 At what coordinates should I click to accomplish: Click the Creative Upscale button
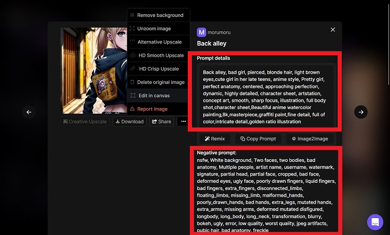pyautogui.click(x=85, y=121)
